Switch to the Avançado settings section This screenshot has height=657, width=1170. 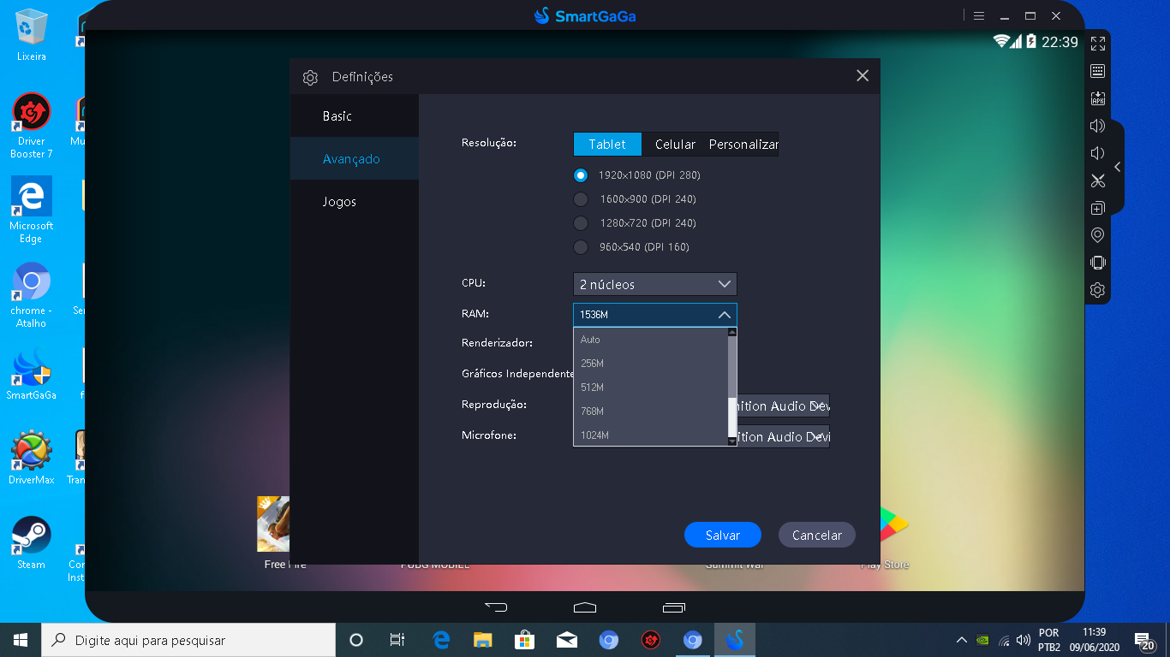tap(355, 158)
